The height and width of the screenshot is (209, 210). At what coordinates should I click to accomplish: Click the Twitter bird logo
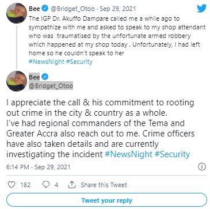click(201, 9)
